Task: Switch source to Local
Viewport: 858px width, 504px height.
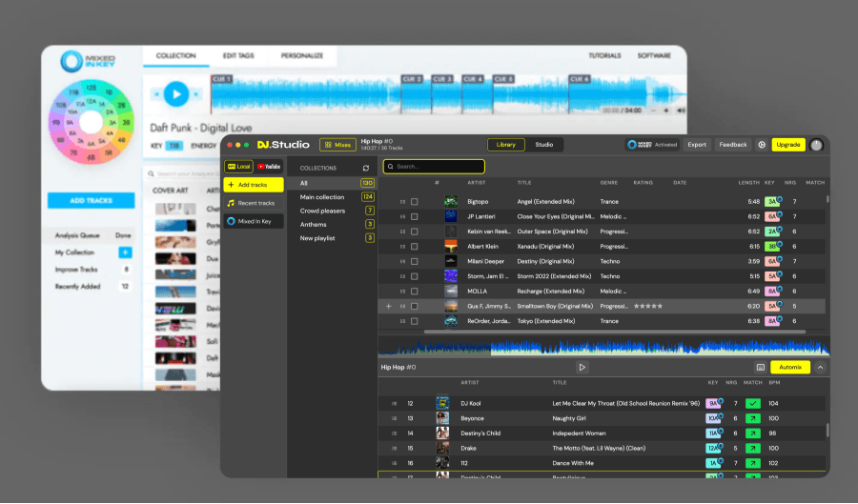Action: pos(238,167)
